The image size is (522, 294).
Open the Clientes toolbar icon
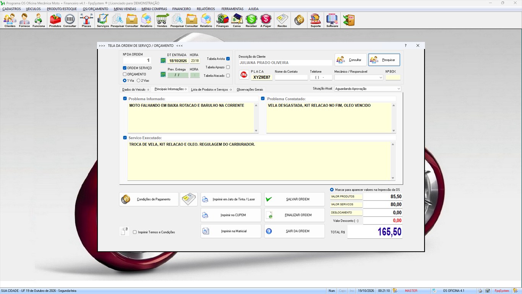(x=10, y=20)
